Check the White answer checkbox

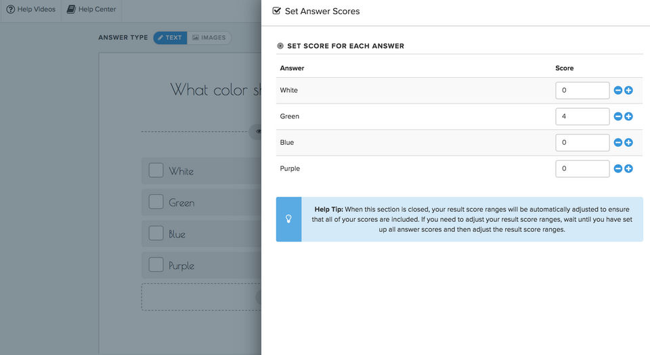pos(156,170)
